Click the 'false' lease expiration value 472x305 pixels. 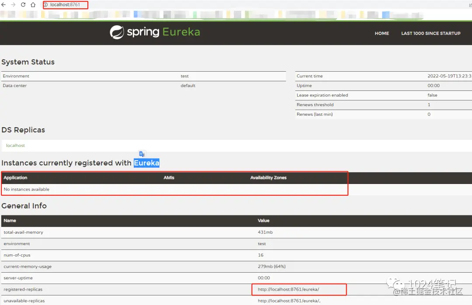point(432,95)
